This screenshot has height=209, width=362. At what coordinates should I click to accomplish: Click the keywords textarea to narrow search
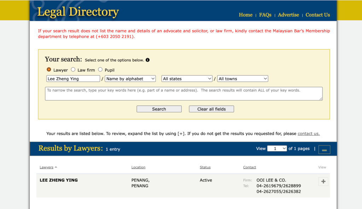click(184, 94)
